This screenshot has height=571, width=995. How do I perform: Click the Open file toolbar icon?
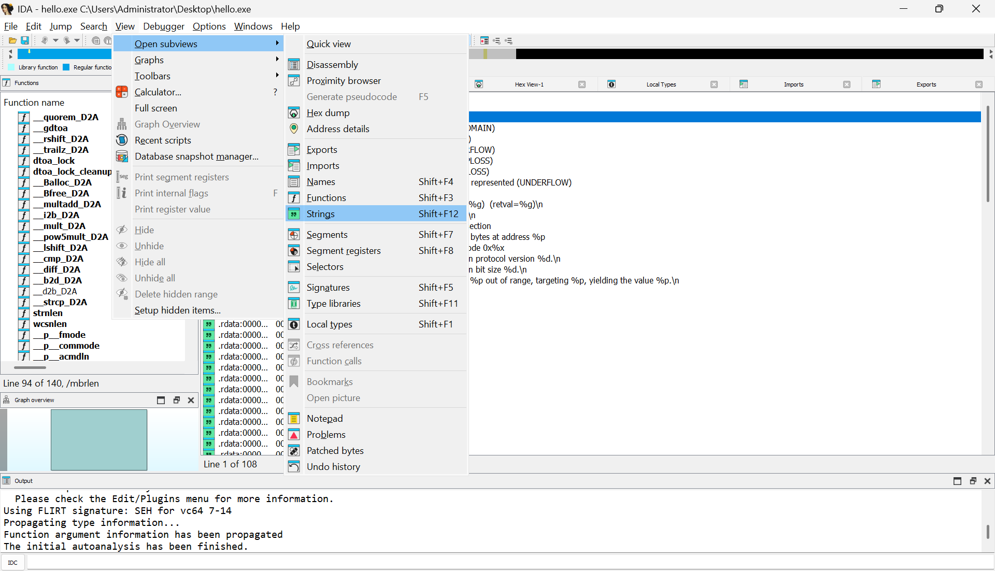(x=12, y=40)
